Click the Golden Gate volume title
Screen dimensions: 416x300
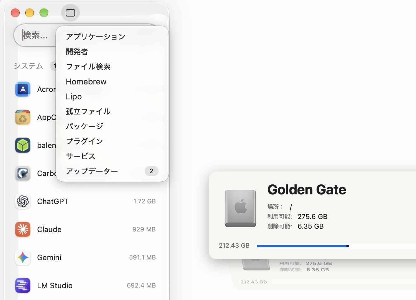click(307, 190)
